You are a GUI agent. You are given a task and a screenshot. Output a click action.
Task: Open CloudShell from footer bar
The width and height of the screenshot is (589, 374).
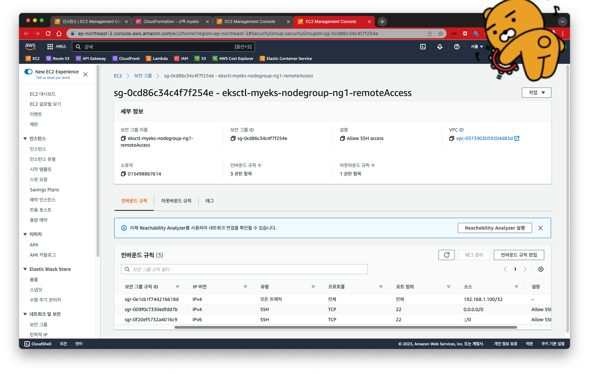tap(38, 344)
